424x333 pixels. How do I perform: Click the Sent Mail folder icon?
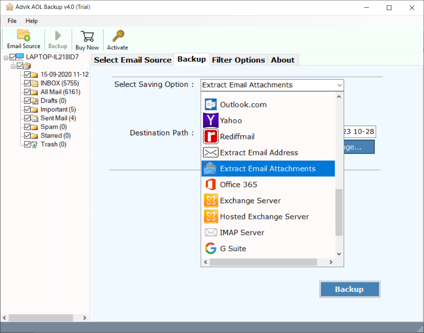35,118
